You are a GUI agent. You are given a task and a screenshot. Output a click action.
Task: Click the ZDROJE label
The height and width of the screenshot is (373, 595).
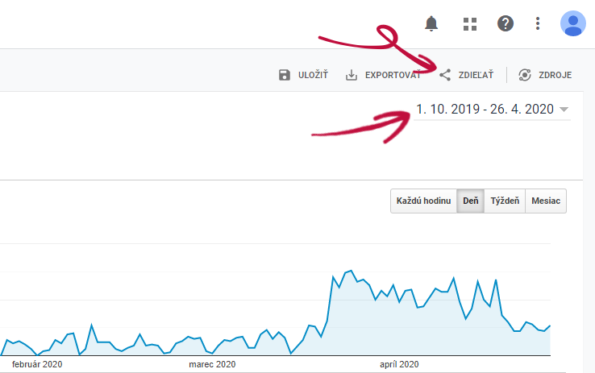click(x=555, y=75)
